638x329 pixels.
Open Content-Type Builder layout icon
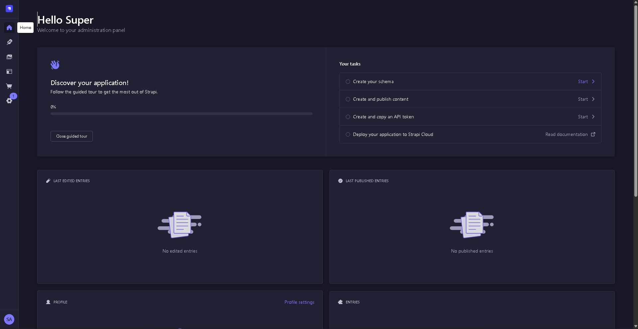point(9,71)
